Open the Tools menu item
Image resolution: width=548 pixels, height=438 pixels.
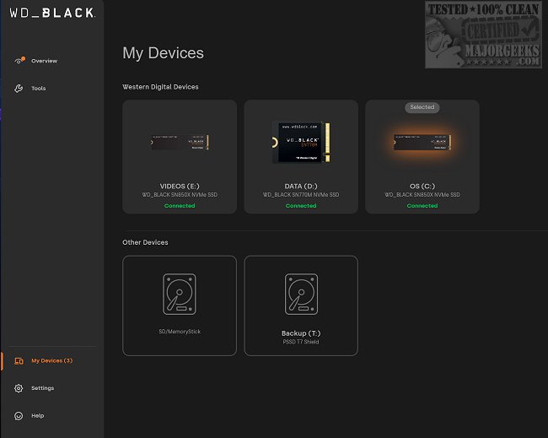(39, 89)
